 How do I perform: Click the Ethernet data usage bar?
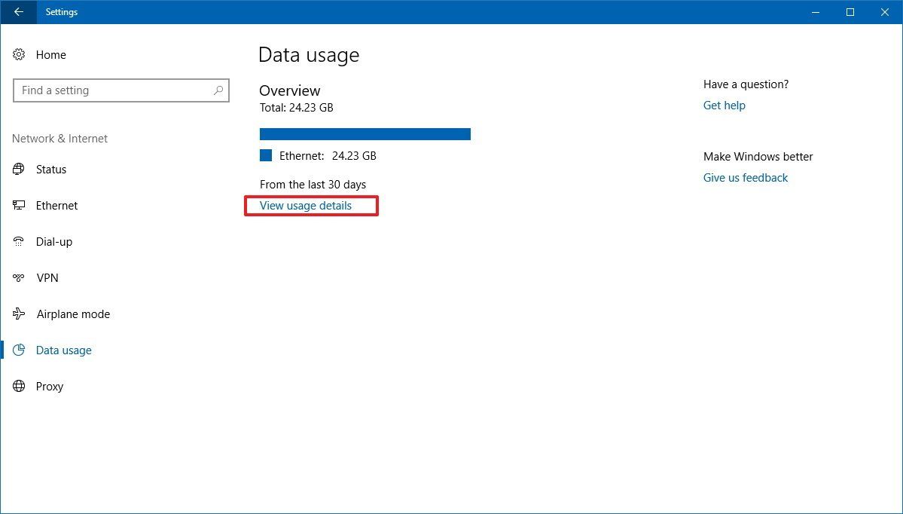(365, 133)
